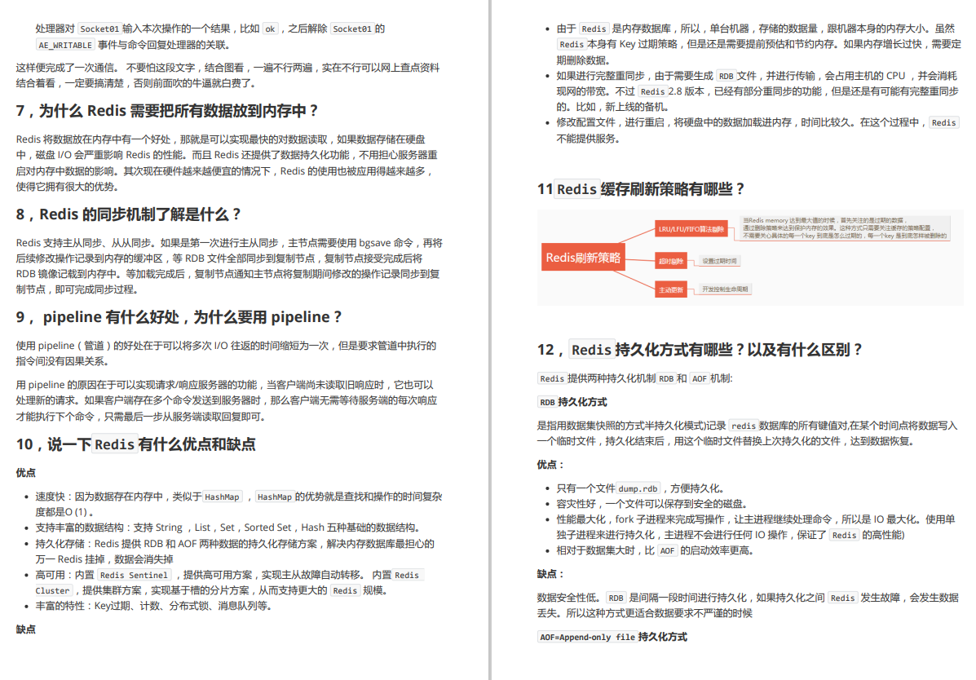Click the bullet starting '速度快：因为数据存在内存中'

point(238,505)
